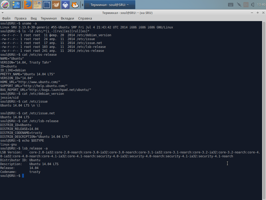The height and width of the screenshot is (200, 266).
Task: Open the main application menu logo
Action: tap(5, 5)
